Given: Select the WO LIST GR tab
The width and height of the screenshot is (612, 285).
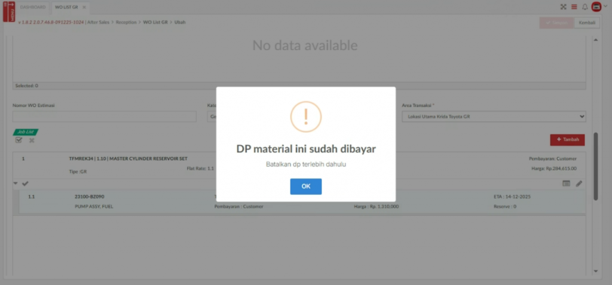Looking at the screenshot, I should tap(66, 7).
